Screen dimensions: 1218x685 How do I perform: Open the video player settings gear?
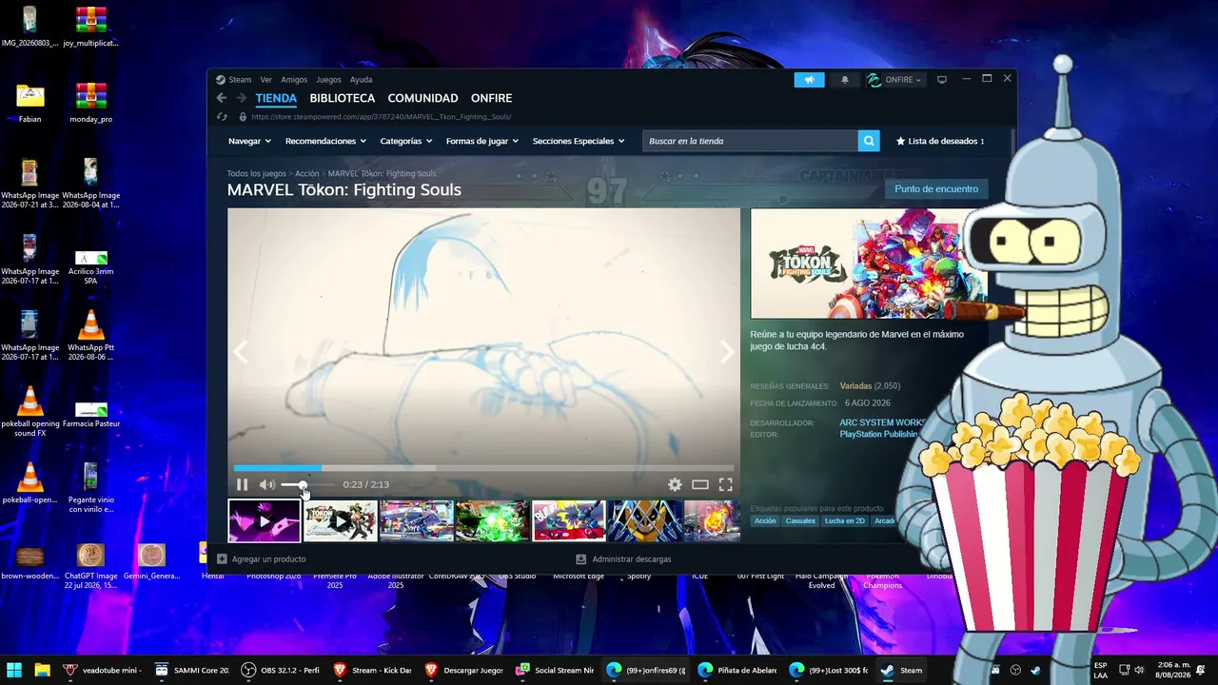(x=675, y=484)
